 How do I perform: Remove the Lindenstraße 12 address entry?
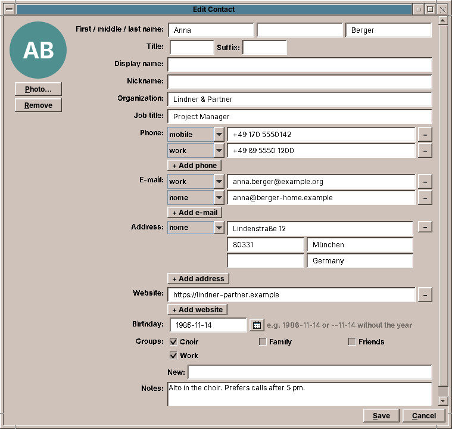425,227
